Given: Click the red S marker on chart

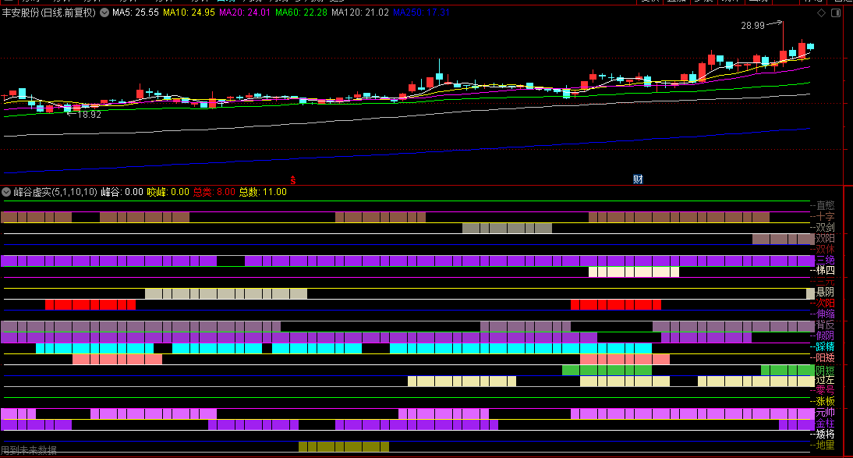Looking at the screenshot, I should (x=293, y=179).
